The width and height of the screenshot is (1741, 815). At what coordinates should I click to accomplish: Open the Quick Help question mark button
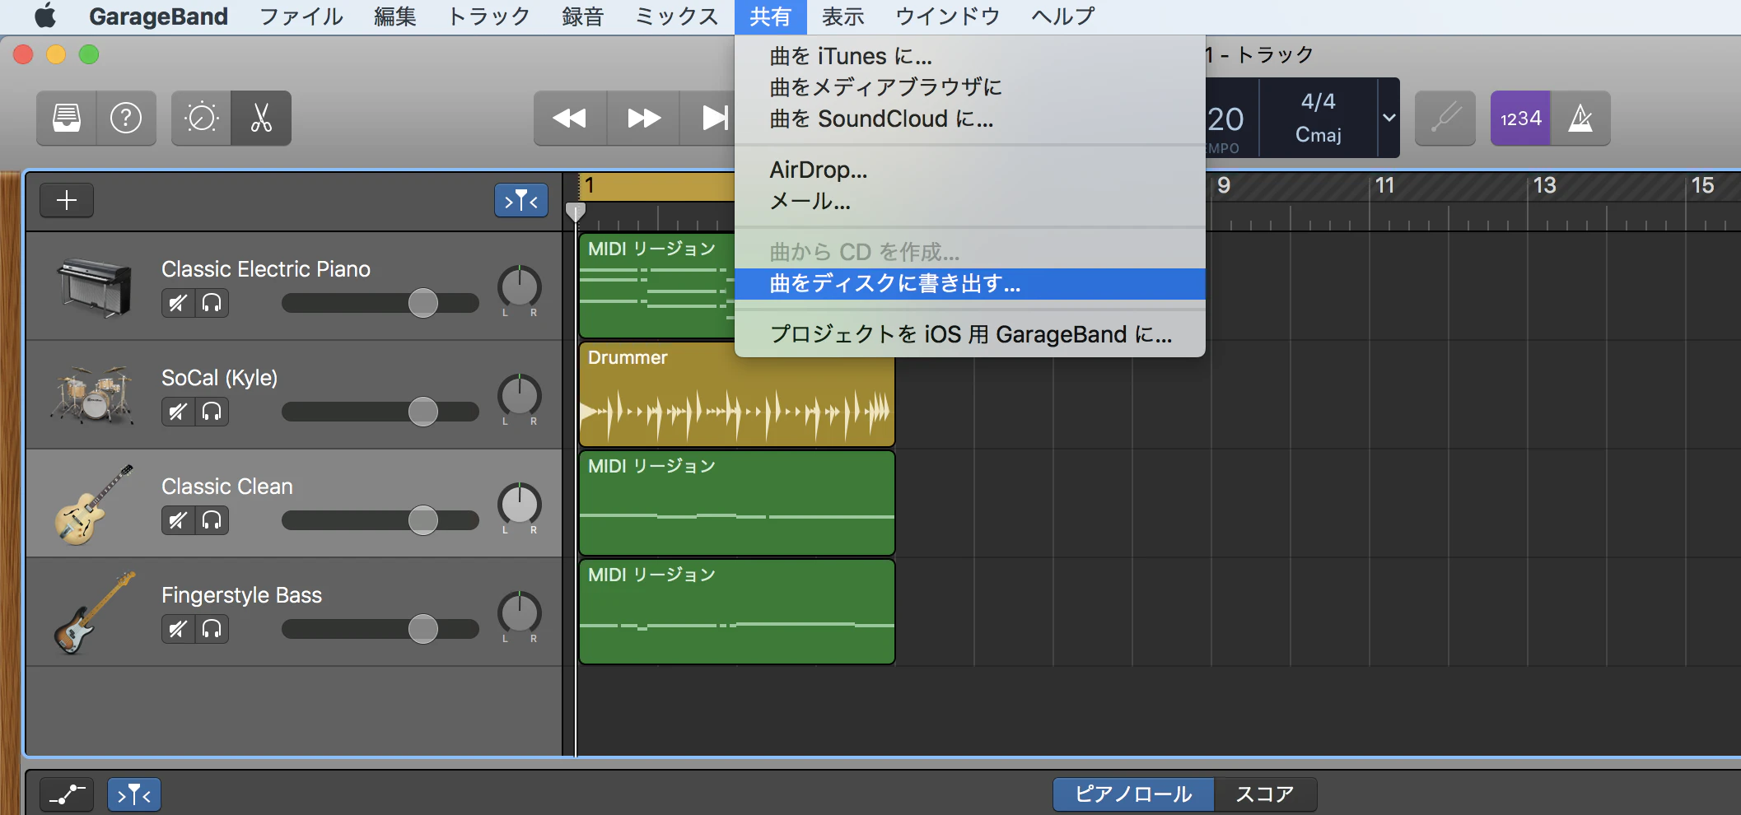click(x=126, y=118)
